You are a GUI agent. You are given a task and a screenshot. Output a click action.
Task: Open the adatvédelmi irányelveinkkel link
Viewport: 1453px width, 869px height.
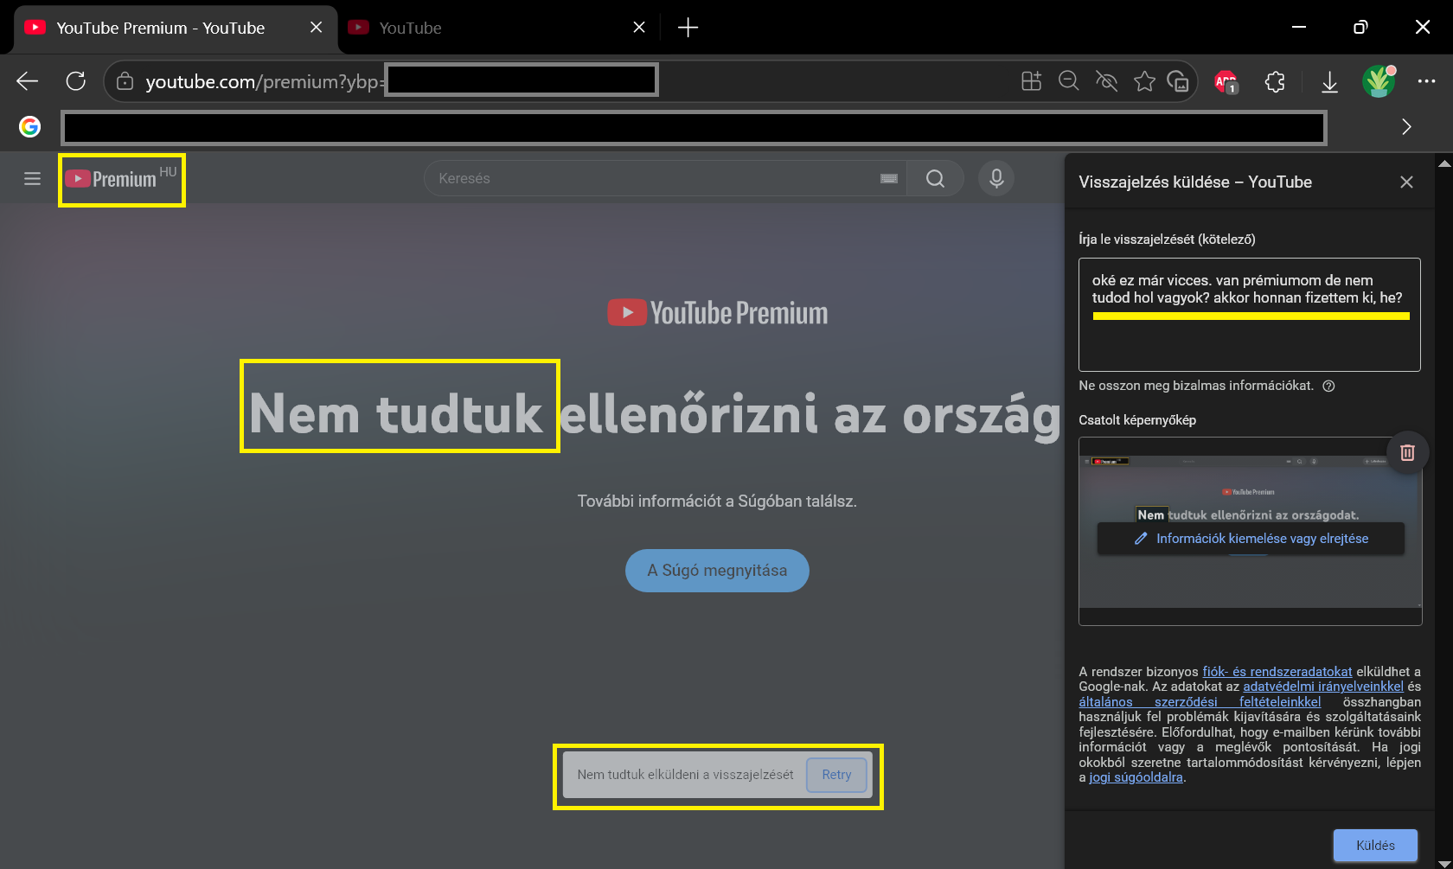pyautogui.click(x=1323, y=687)
